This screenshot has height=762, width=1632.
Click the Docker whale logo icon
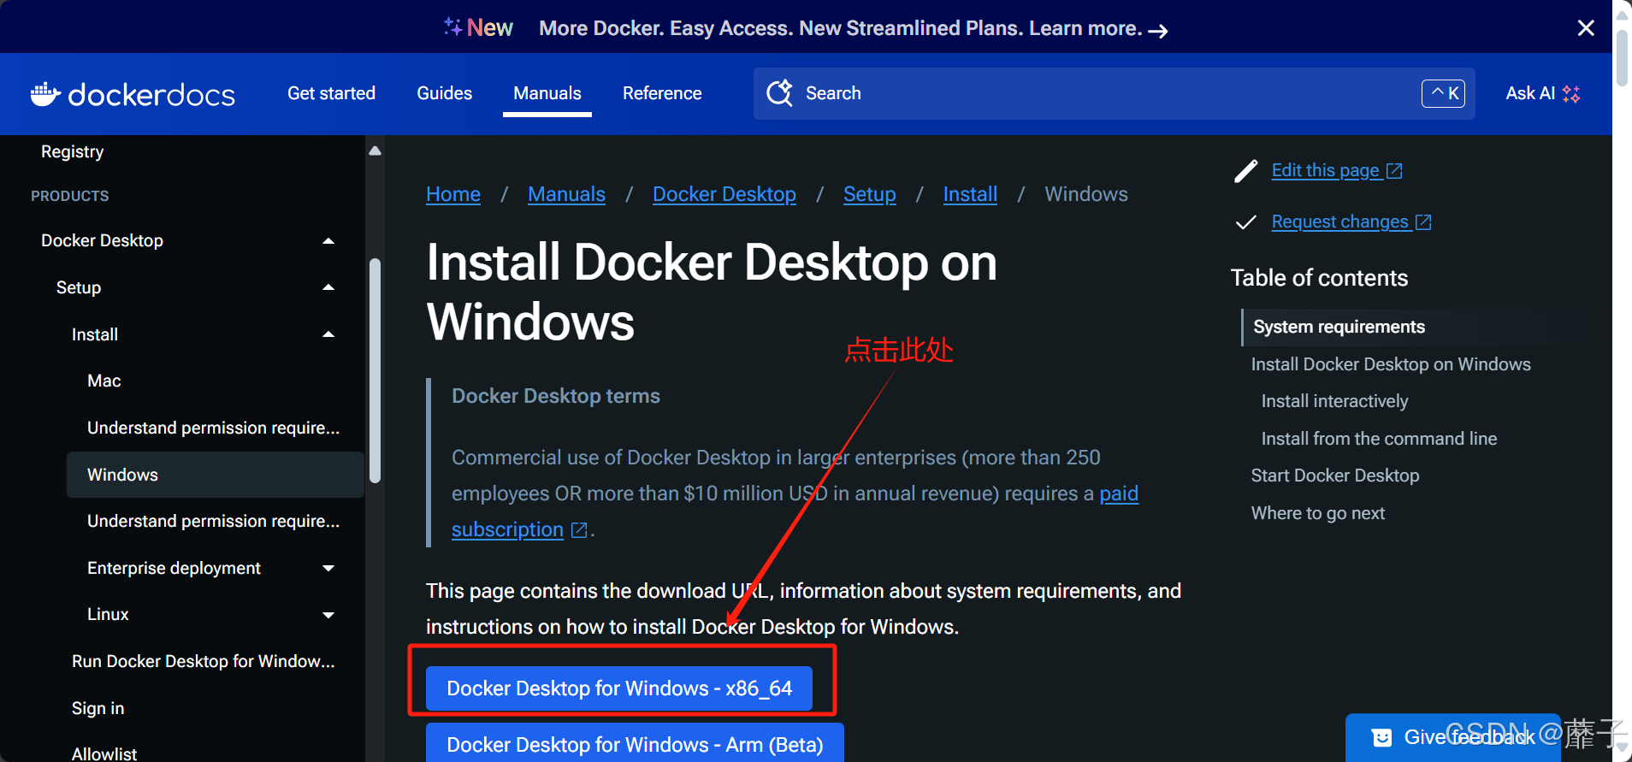45,93
